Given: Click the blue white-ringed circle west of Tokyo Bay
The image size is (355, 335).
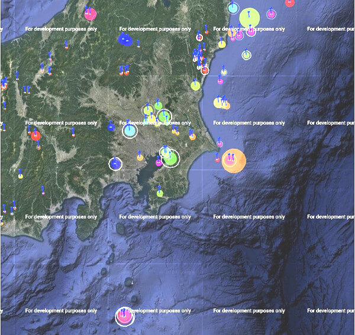Looking at the screenshot, I should pyautogui.click(x=115, y=164).
